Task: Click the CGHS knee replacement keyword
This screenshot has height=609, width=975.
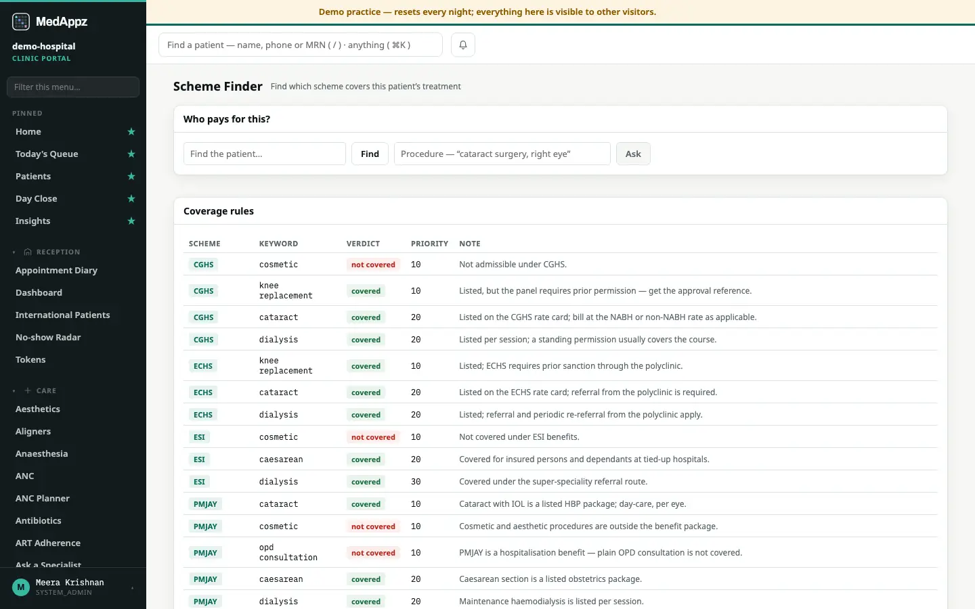Action: [x=286, y=291]
